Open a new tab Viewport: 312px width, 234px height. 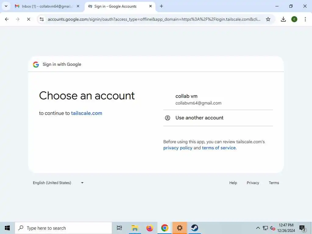[161, 6]
